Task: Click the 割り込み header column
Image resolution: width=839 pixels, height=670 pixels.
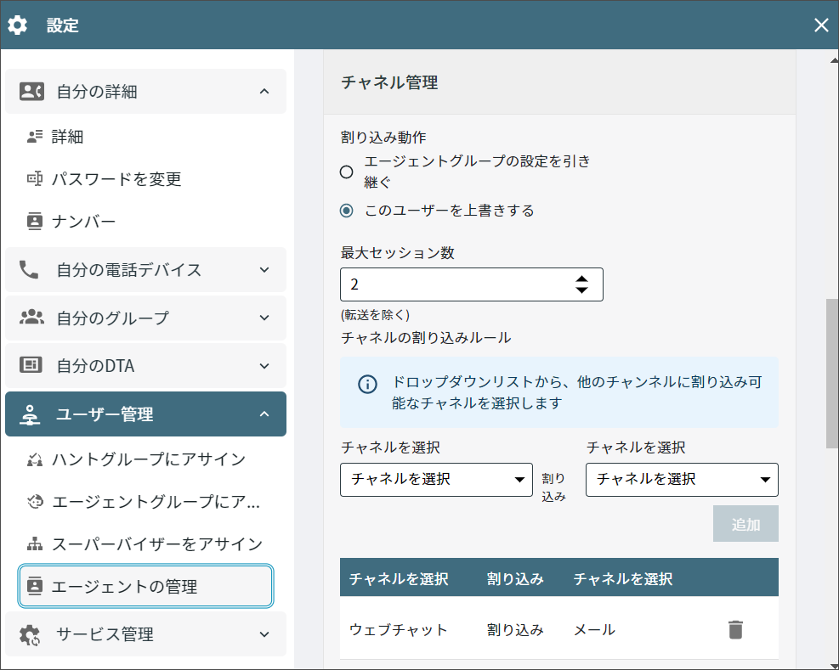Action: 515,579
